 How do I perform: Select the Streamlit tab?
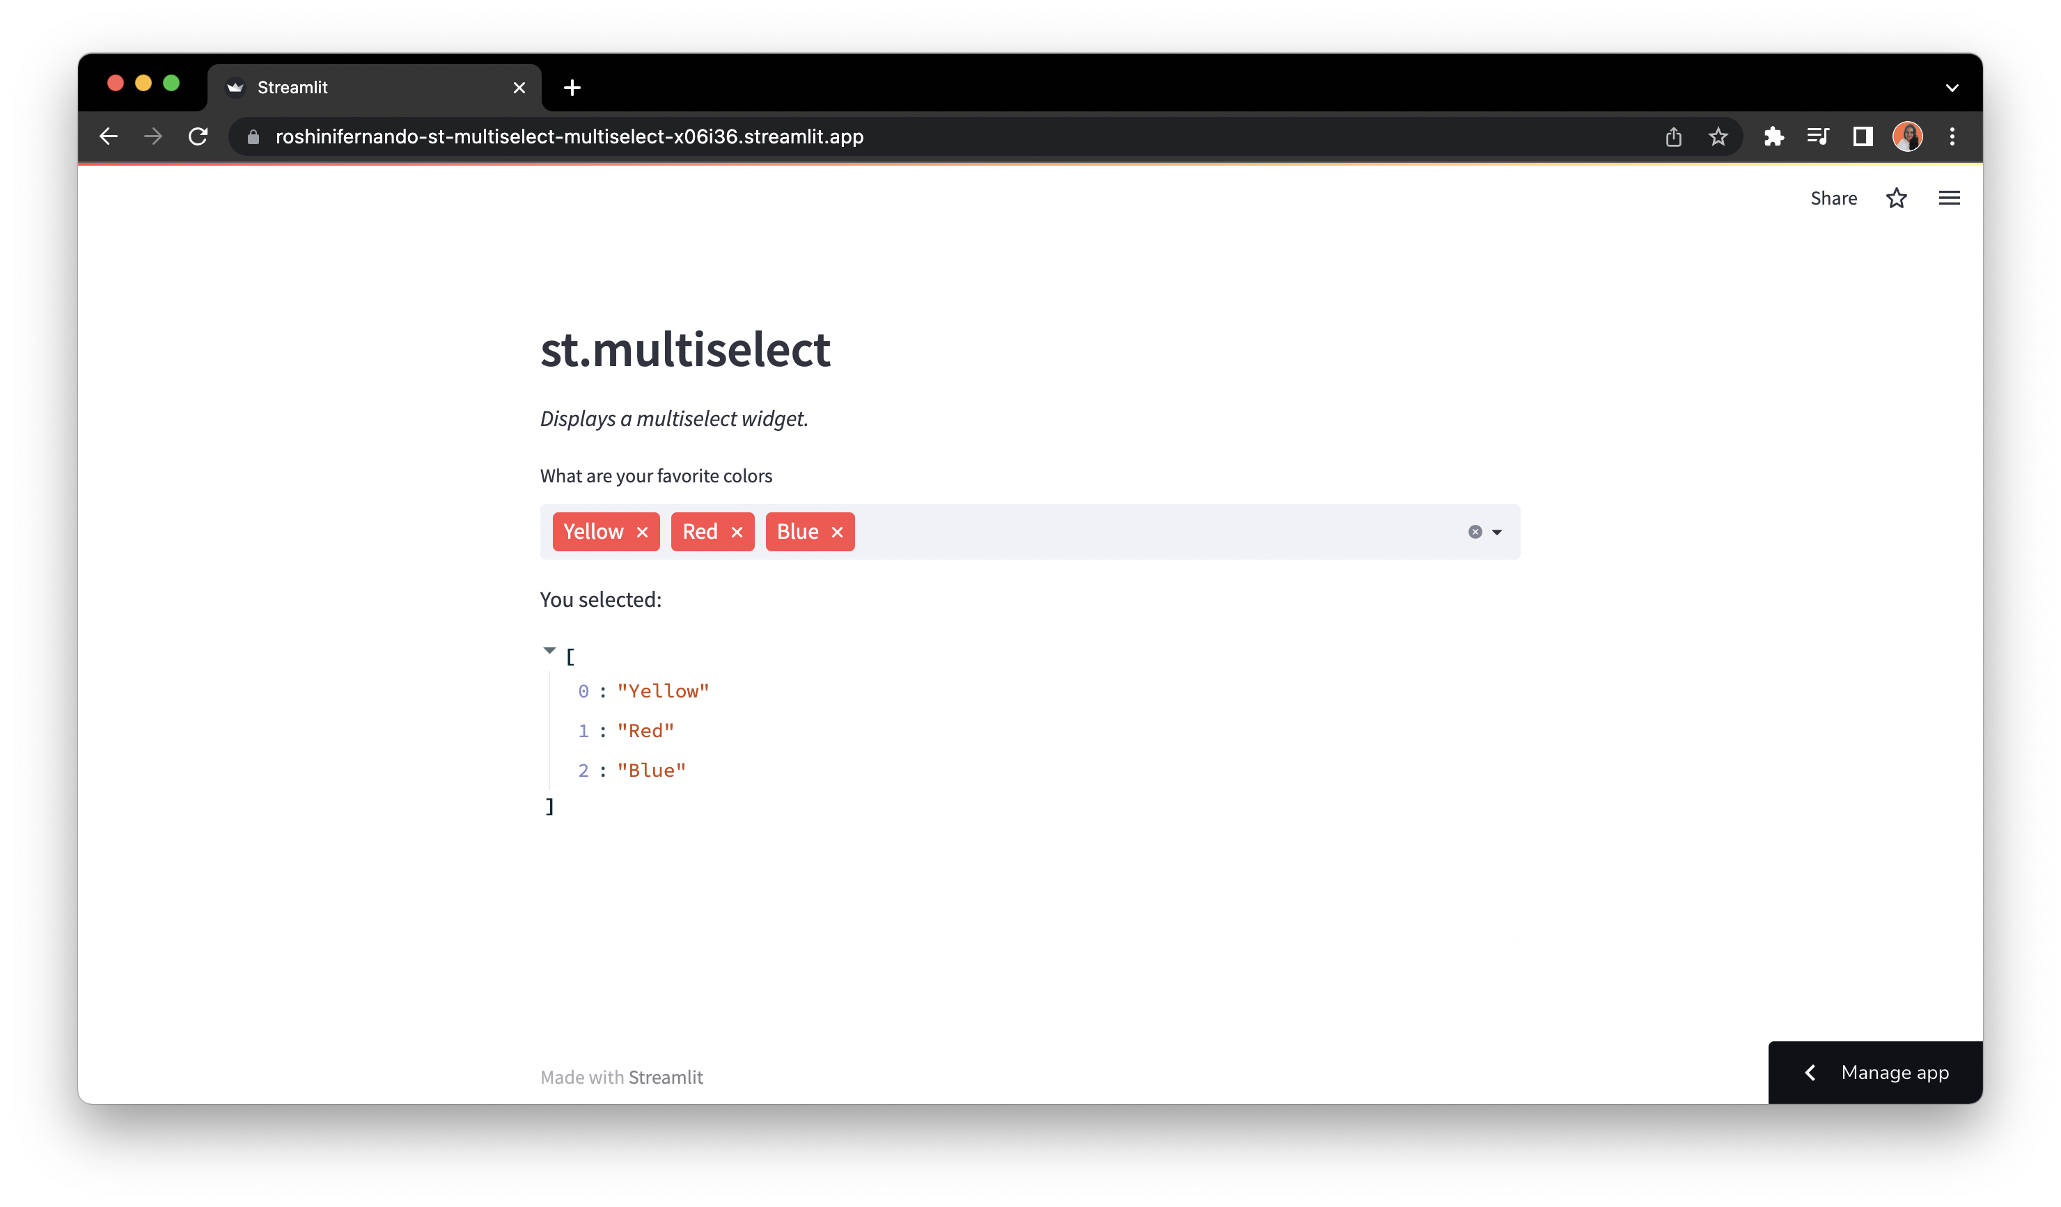coord(374,88)
